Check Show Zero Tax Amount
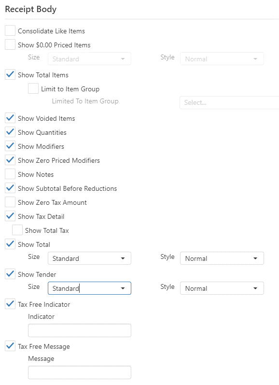This screenshot has width=279, height=385. [10, 202]
